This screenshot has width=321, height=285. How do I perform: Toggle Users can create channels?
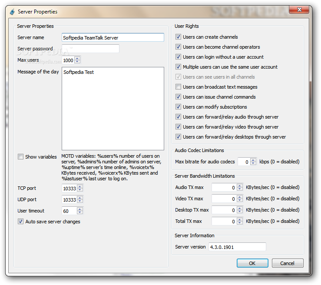pyautogui.click(x=178, y=37)
